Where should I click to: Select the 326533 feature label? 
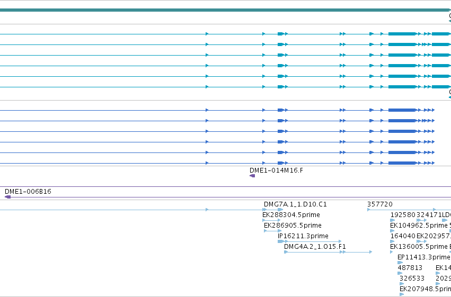point(412,278)
